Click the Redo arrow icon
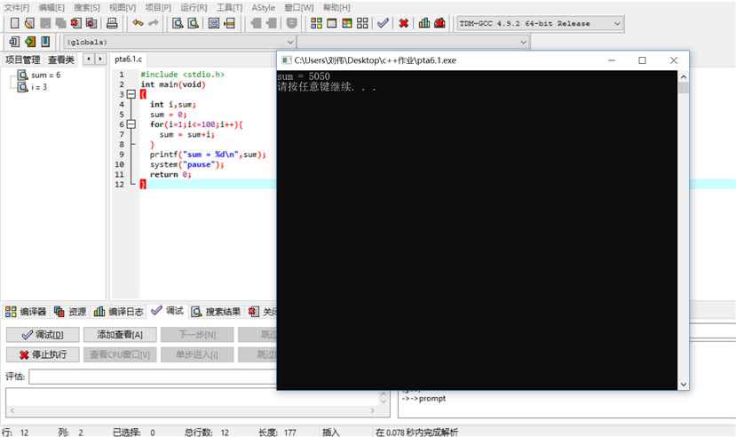 coord(153,23)
